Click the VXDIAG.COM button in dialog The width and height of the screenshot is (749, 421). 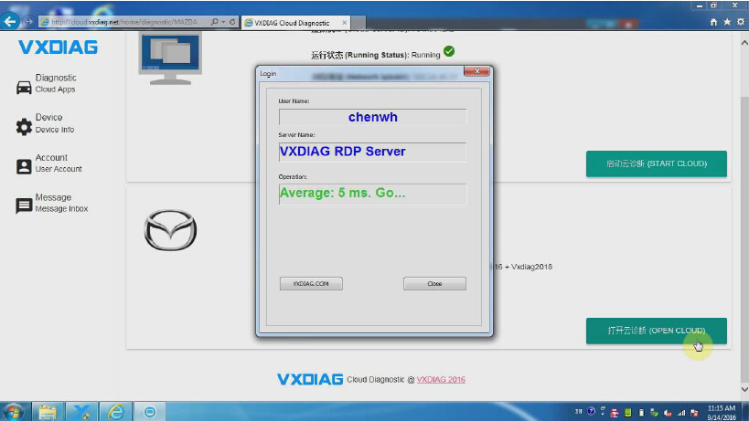pyautogui.click(x=311, y=284)
